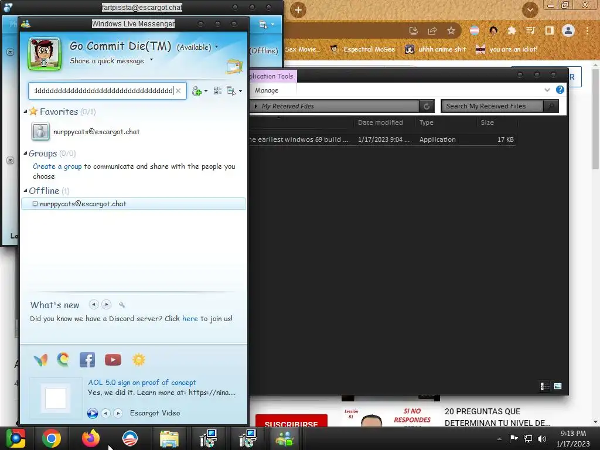
Task: Open the Manage tab in file explorer
Action: tap(267, 90)
